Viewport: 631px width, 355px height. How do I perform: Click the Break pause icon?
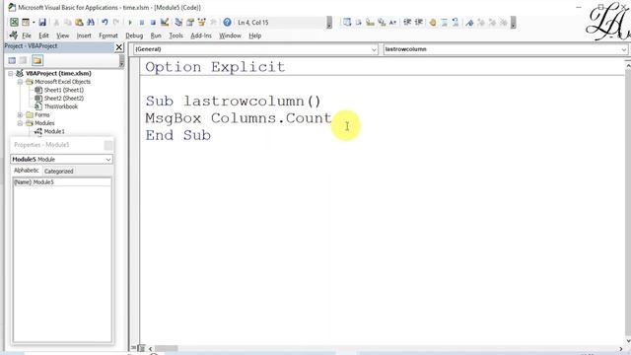pyautogui.click(x=142, y=22)
